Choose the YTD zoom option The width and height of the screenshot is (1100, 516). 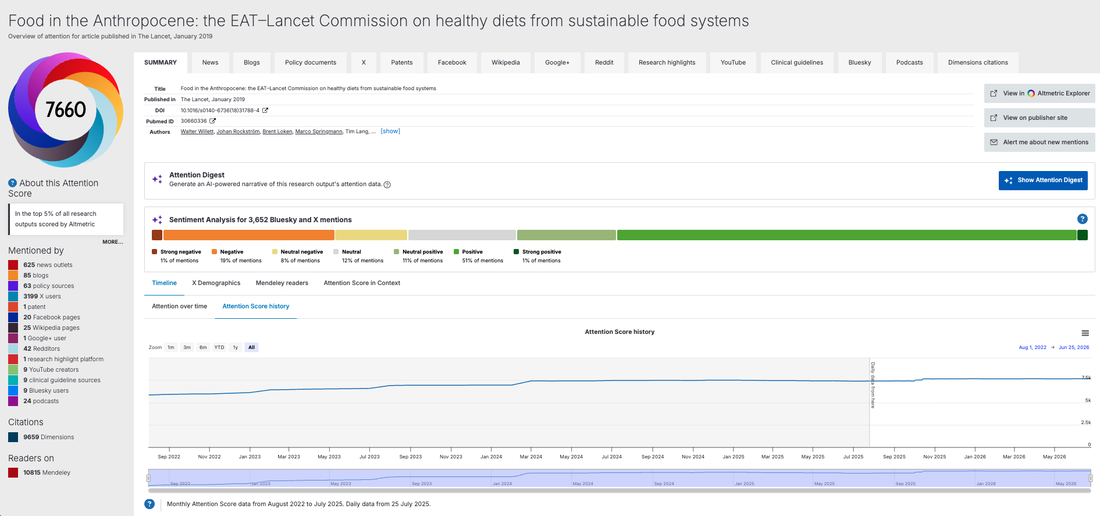coord(219,347)
